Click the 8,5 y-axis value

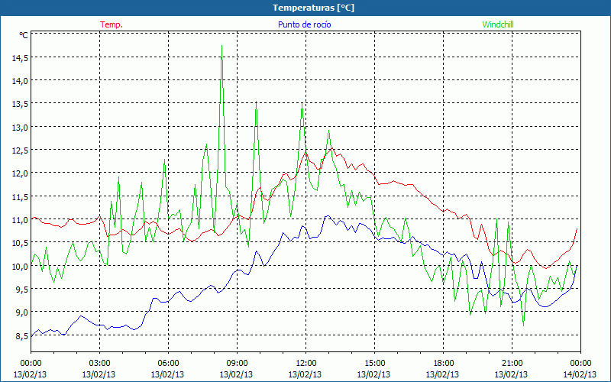pyautogui.click(x=22, y=335)
